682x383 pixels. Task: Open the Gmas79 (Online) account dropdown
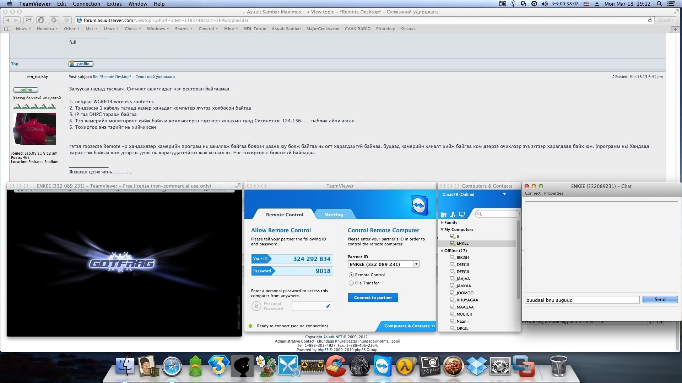[504, 194]
